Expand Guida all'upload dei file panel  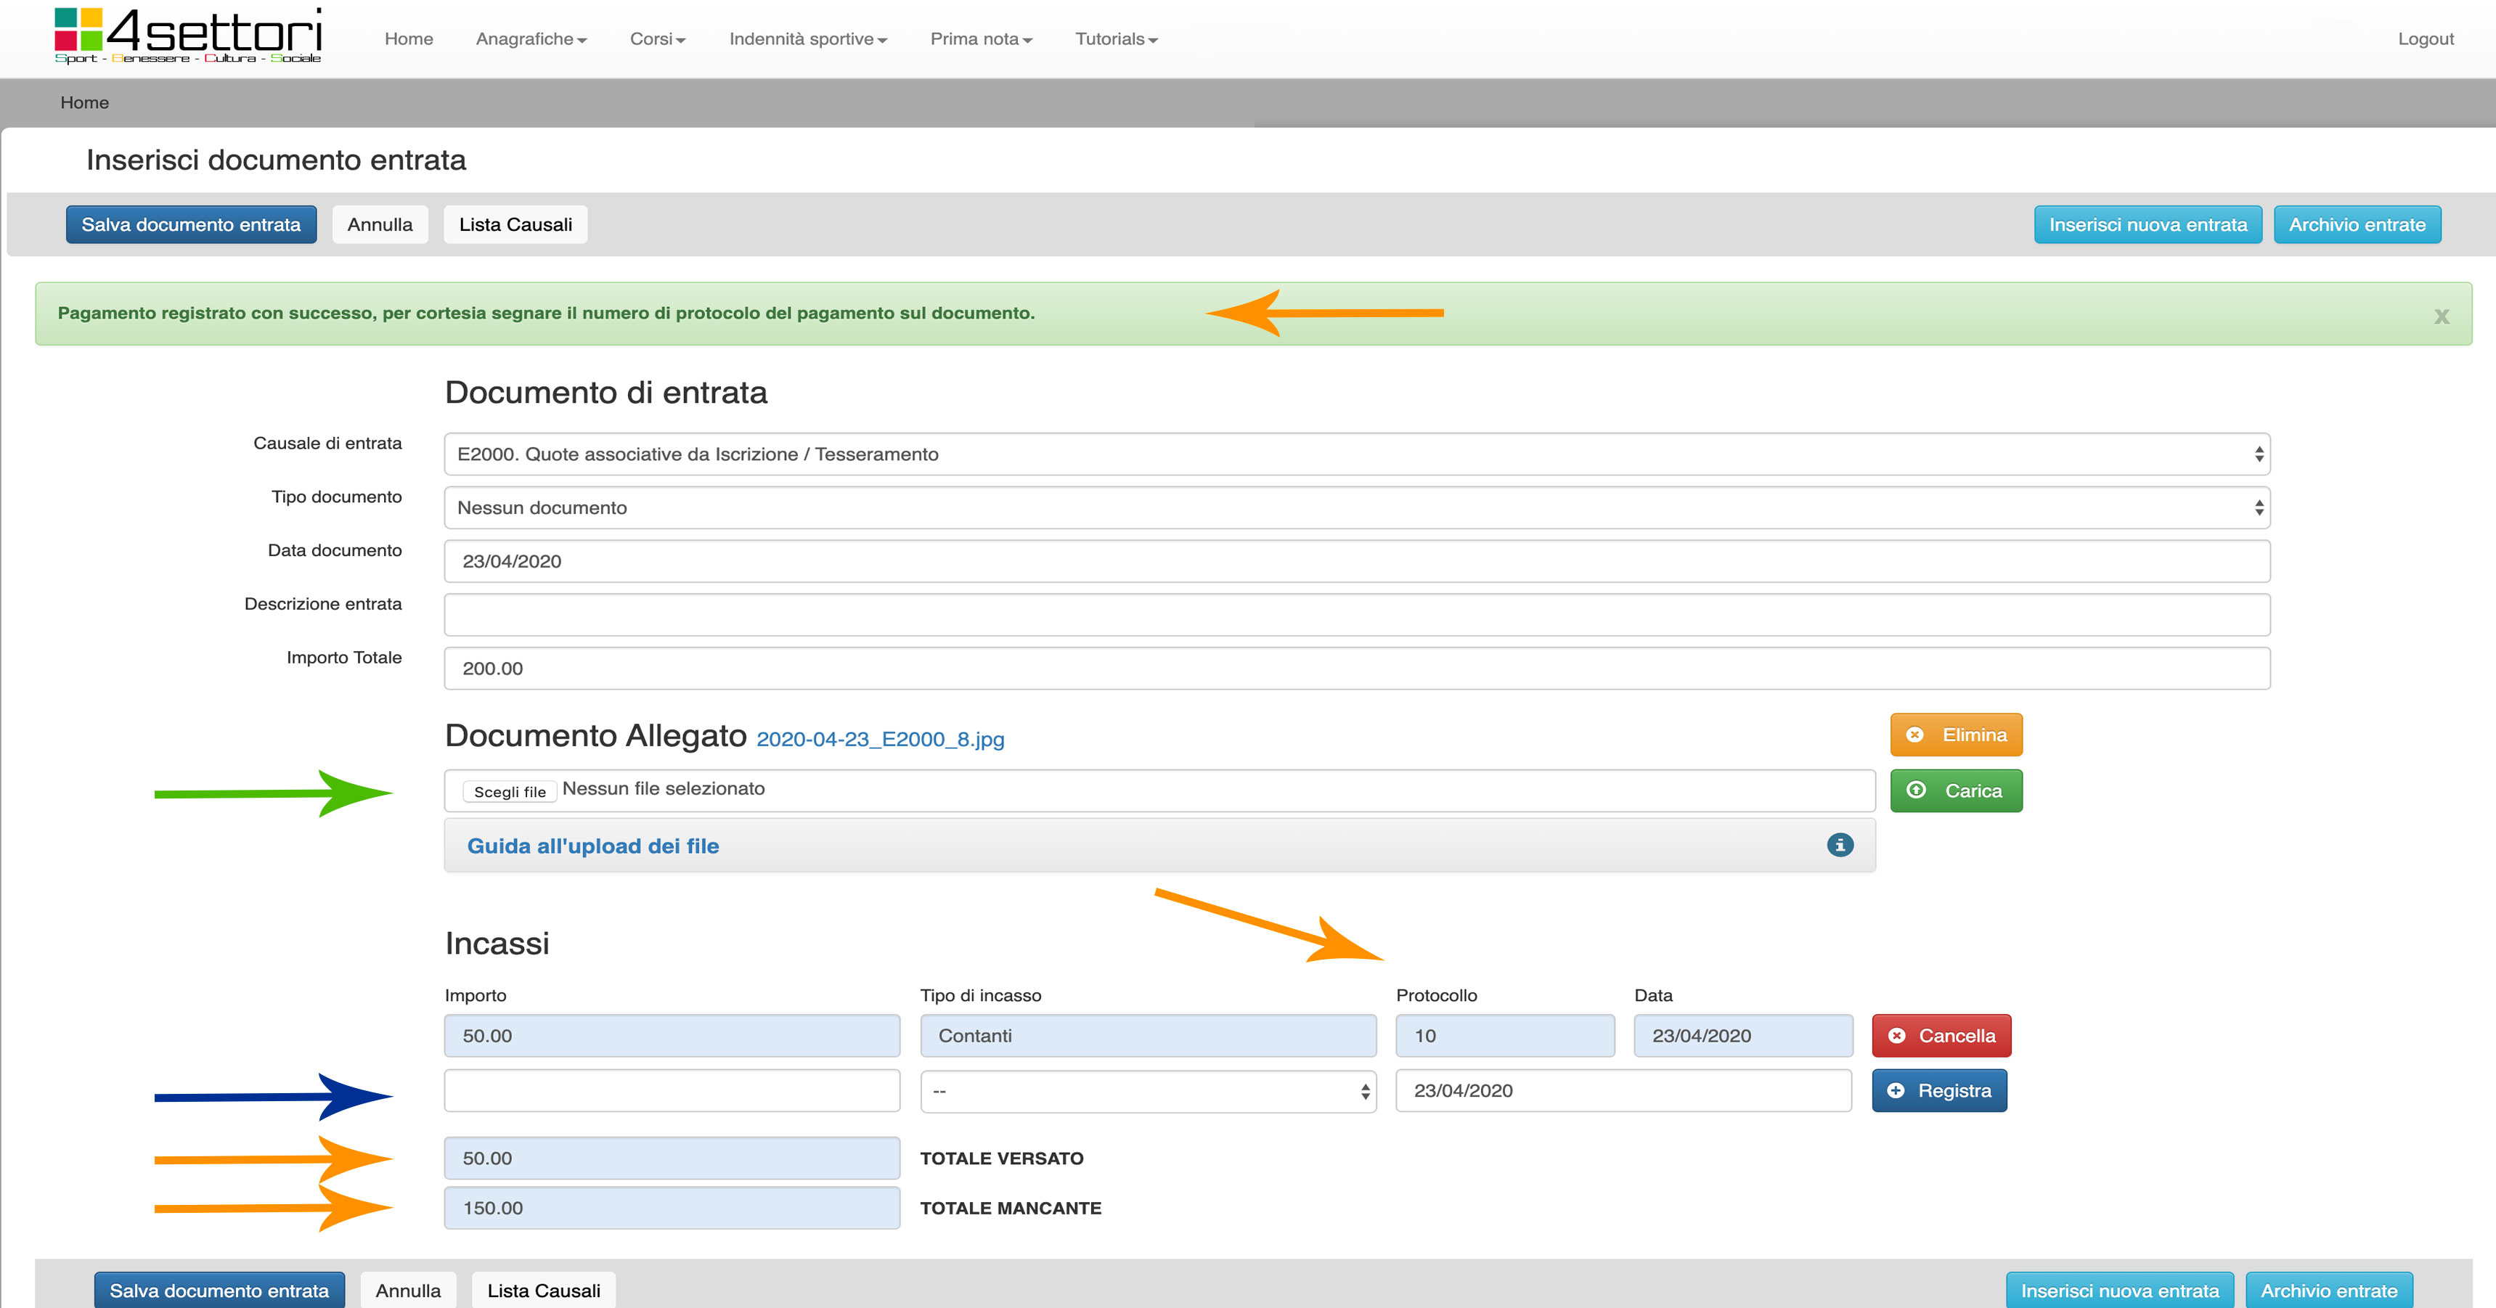click(x=593, y=846)
